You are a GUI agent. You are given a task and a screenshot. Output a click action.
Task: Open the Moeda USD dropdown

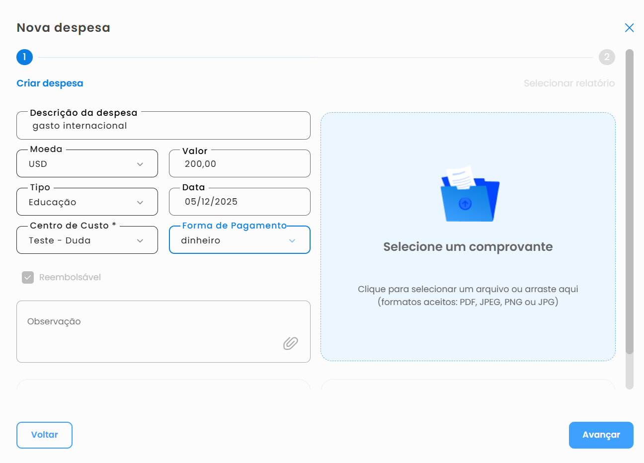pyautogui.click(x=87, y=164)
